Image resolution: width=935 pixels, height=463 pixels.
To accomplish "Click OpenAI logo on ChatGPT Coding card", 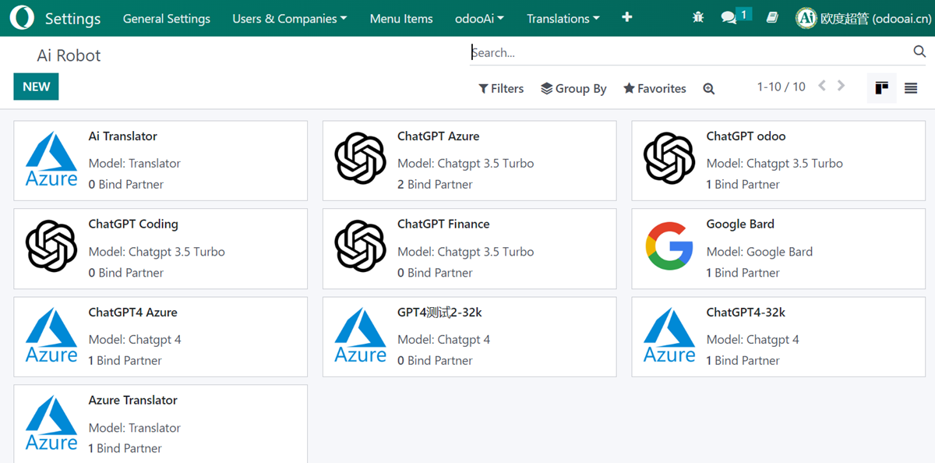I will coord(51,246).
